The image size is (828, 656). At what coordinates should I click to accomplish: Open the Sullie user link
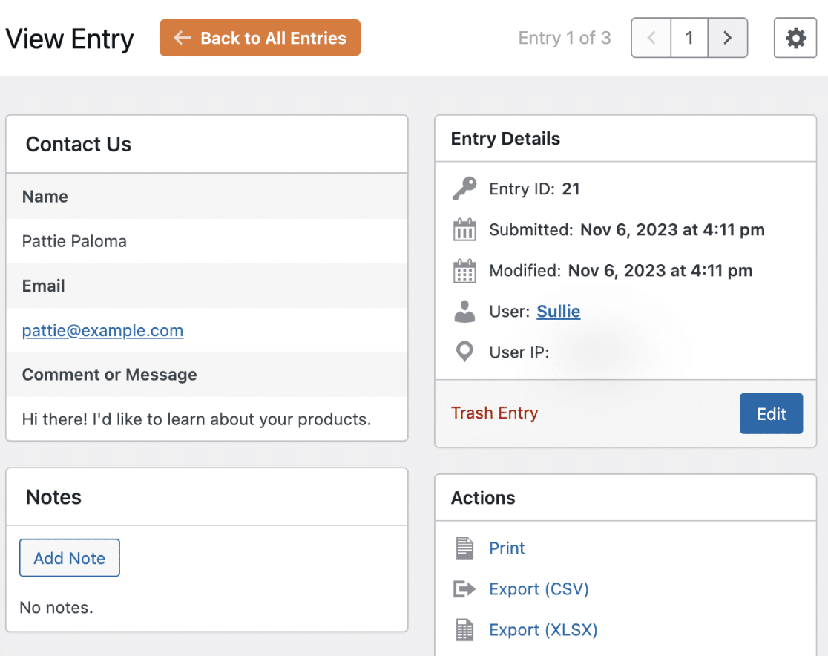(558, 312)
